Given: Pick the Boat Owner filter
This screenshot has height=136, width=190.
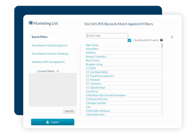Looking at the screenshot, I should point(93,60).
